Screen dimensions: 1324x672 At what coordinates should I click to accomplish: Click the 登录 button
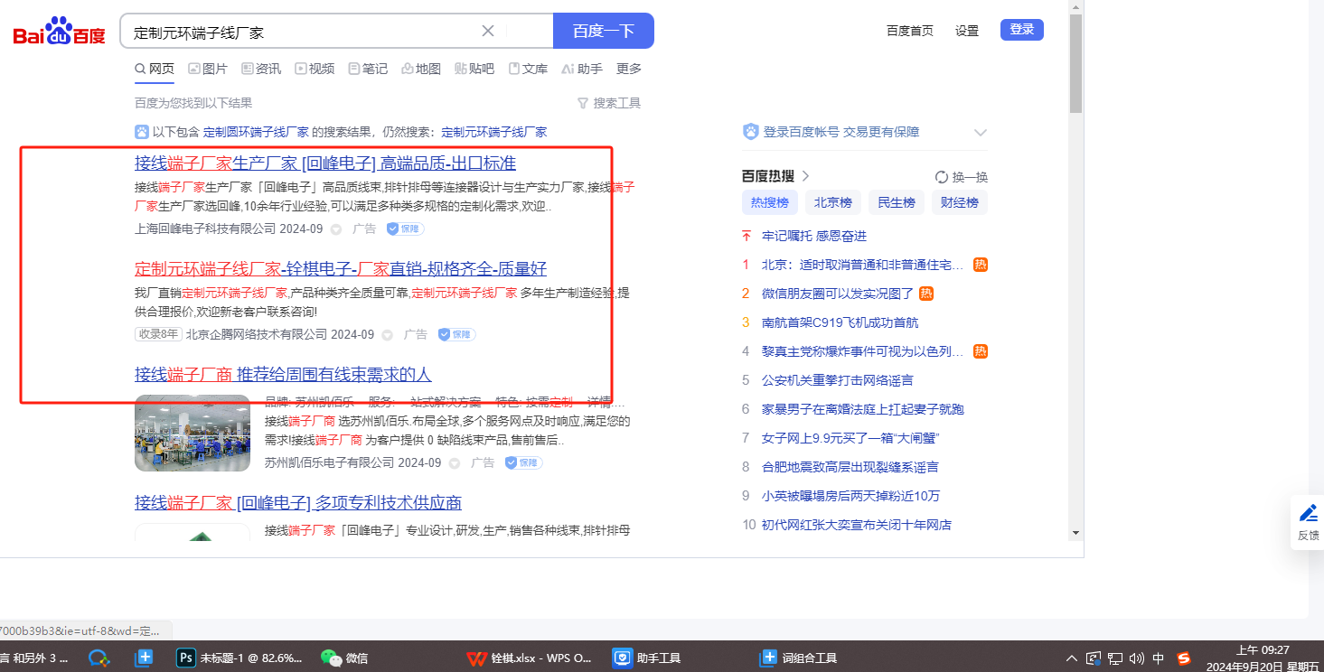pyautogui.click(x=1022, y=30)
